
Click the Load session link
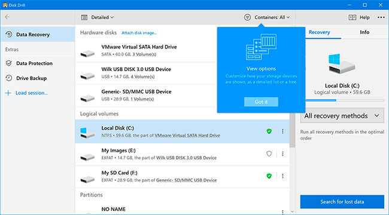click(32, 93)
